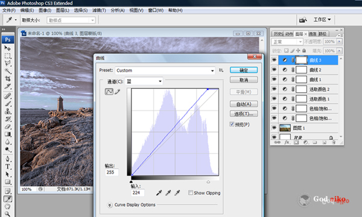Select the Crop tool

(7, 78)
